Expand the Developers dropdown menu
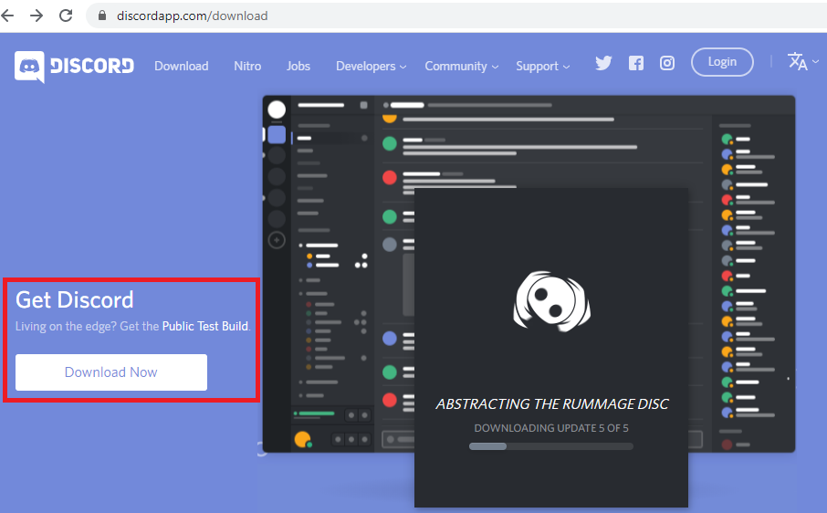 point(371,66)
